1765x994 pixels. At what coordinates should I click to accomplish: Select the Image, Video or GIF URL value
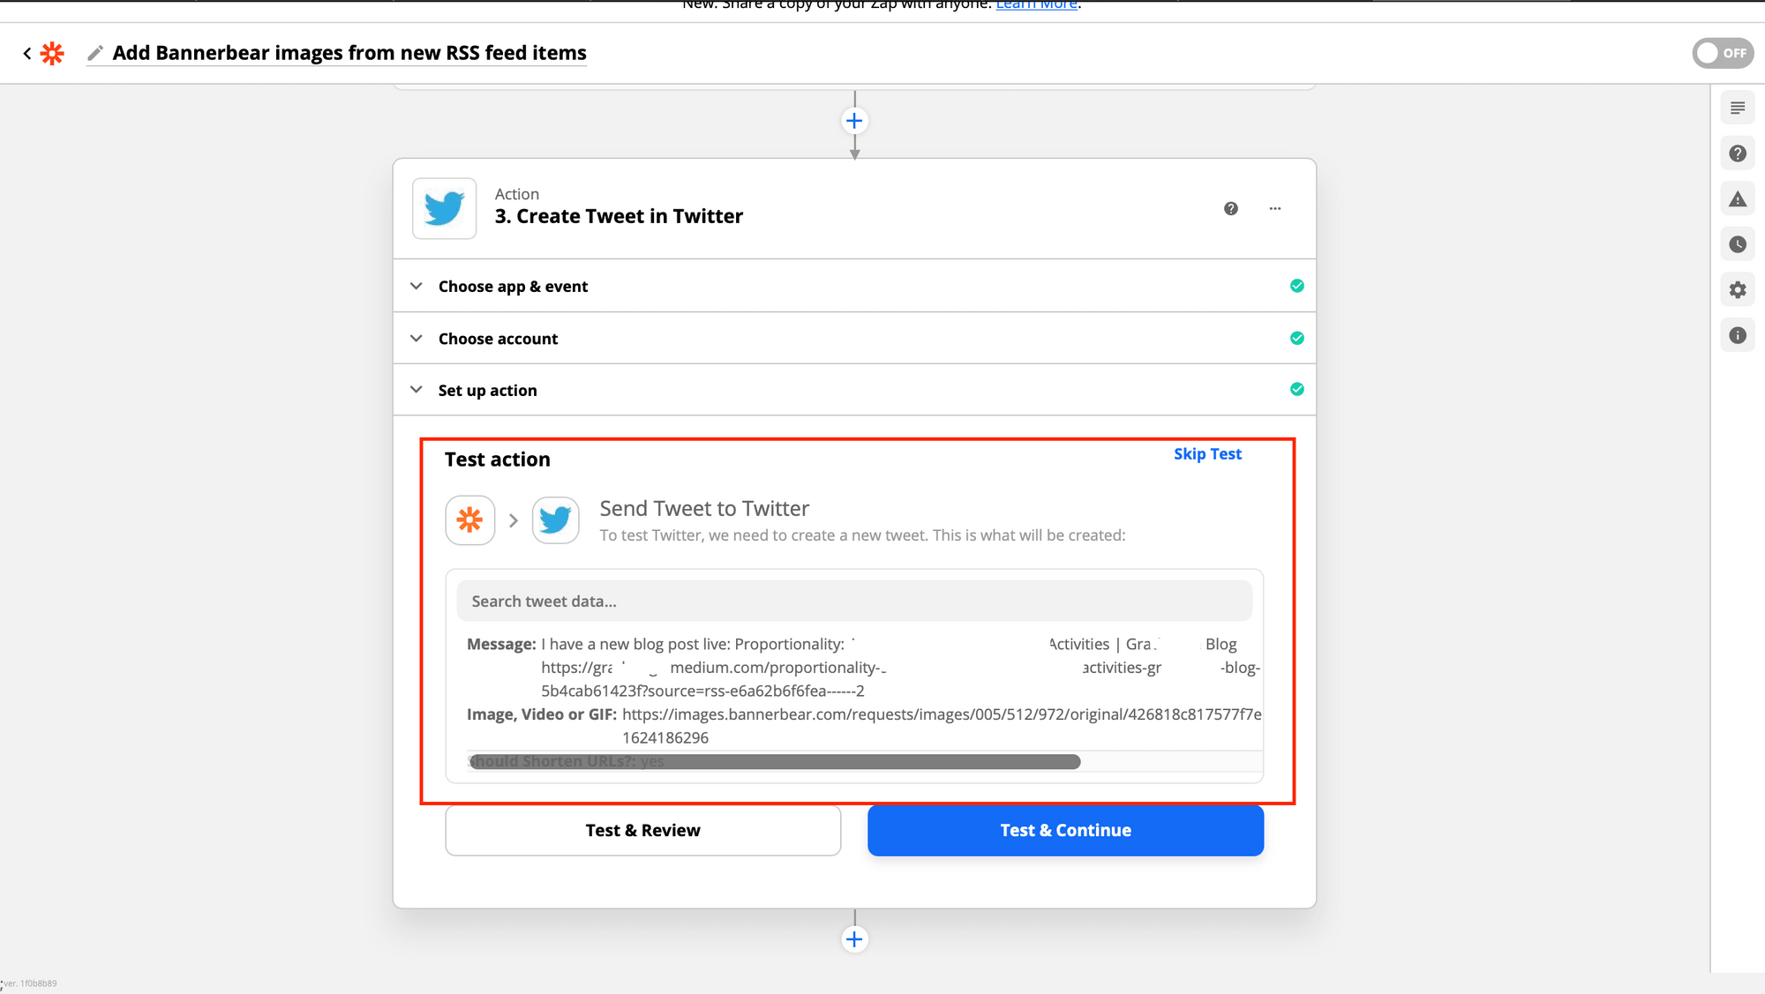(942, 726)
